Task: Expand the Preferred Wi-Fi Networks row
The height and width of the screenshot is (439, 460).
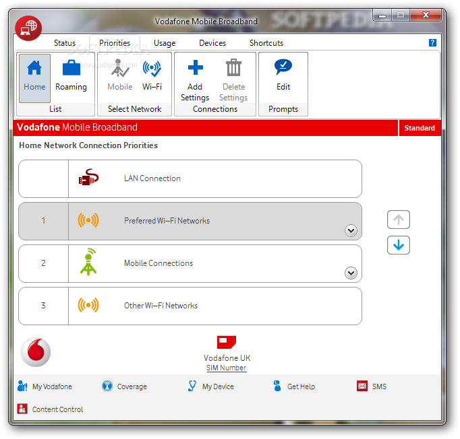Action: click(x=351, y=231)
